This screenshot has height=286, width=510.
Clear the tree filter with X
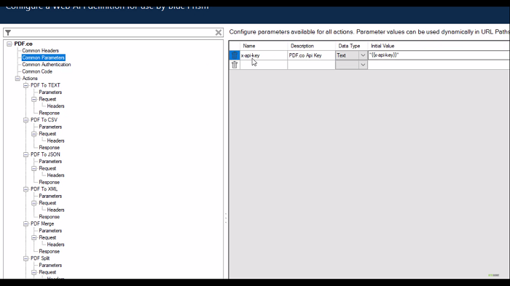219,33
